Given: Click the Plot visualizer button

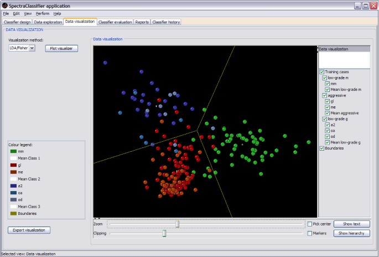Looking at the screenshot, I should click(61, 48).
